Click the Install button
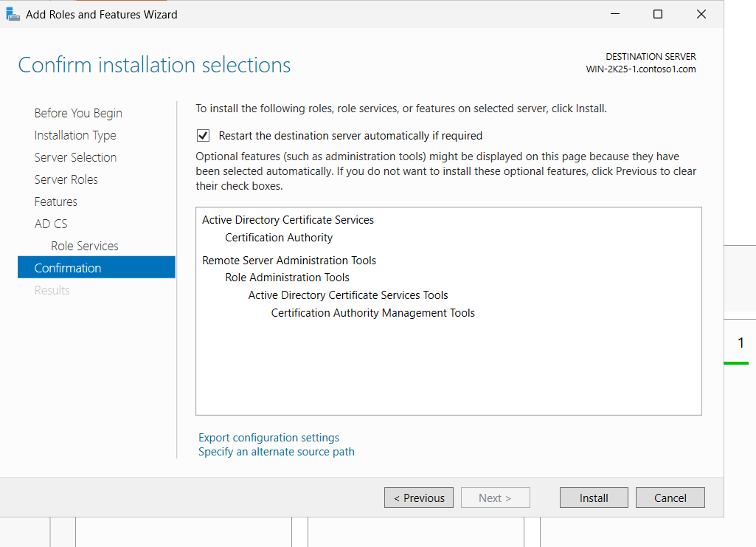756x547 pixels. pos(594,498)
